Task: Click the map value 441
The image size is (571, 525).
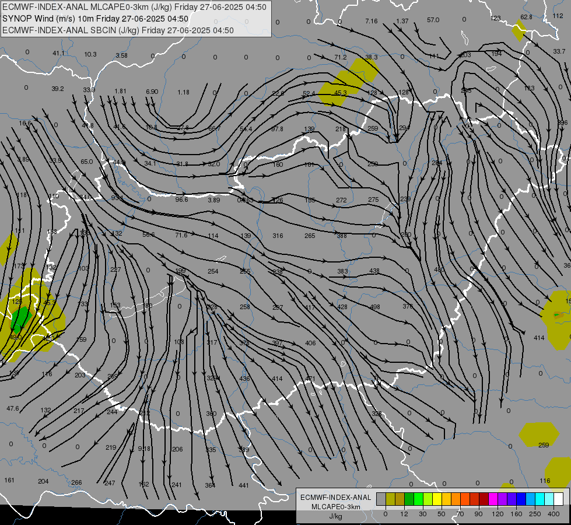Action: point(244,485)
